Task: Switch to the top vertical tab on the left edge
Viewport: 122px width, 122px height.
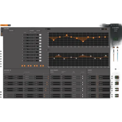Action: click(2, 30)
